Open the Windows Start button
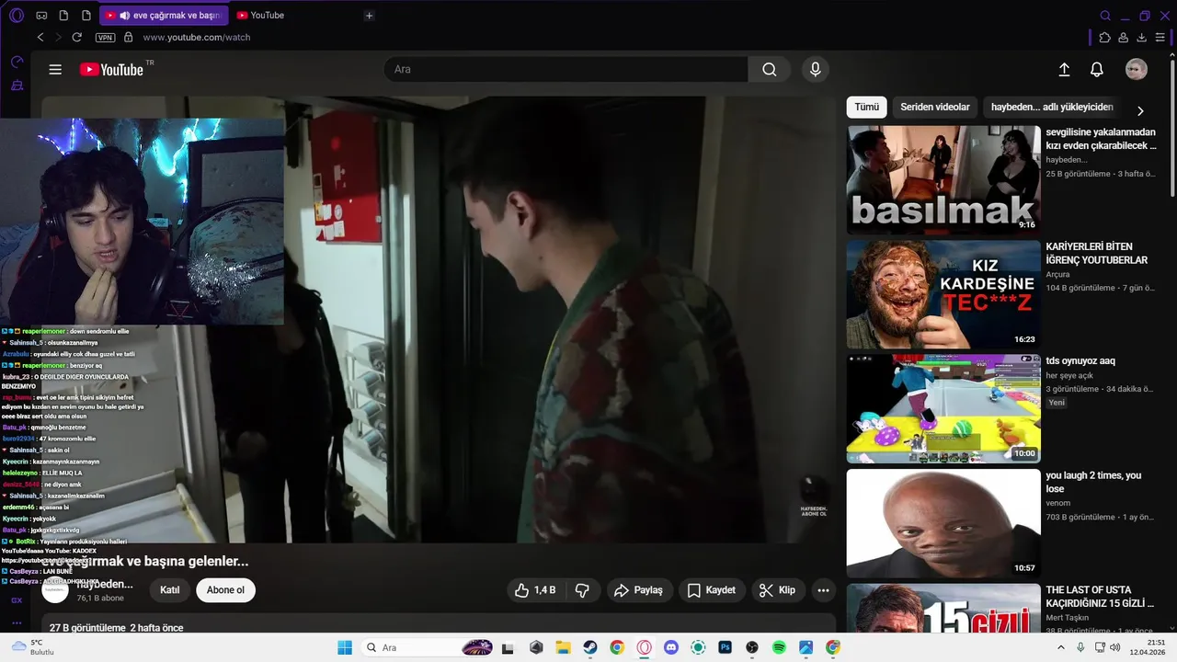 tap(345, 647)
